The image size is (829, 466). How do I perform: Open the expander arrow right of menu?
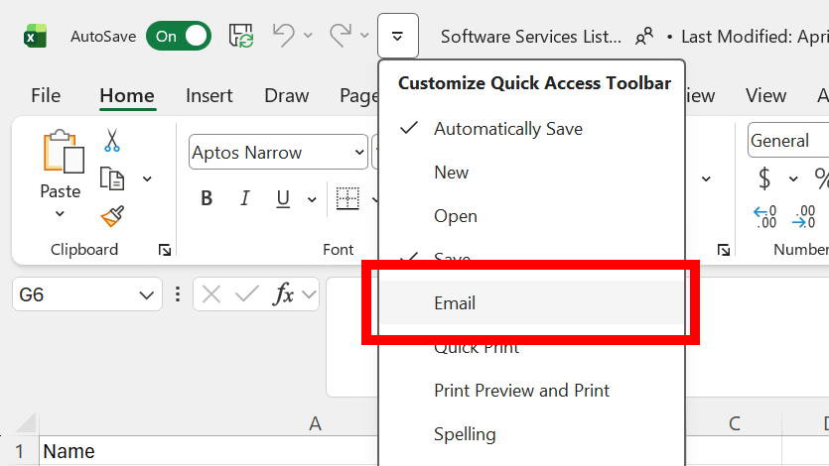[x=706, y=178]
